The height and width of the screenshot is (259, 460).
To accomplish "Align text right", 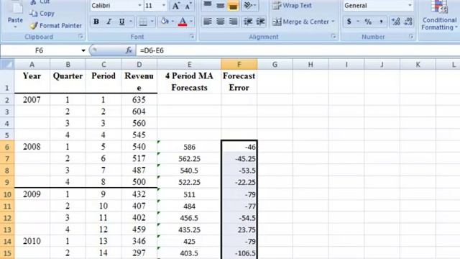I will click(233, 22).
